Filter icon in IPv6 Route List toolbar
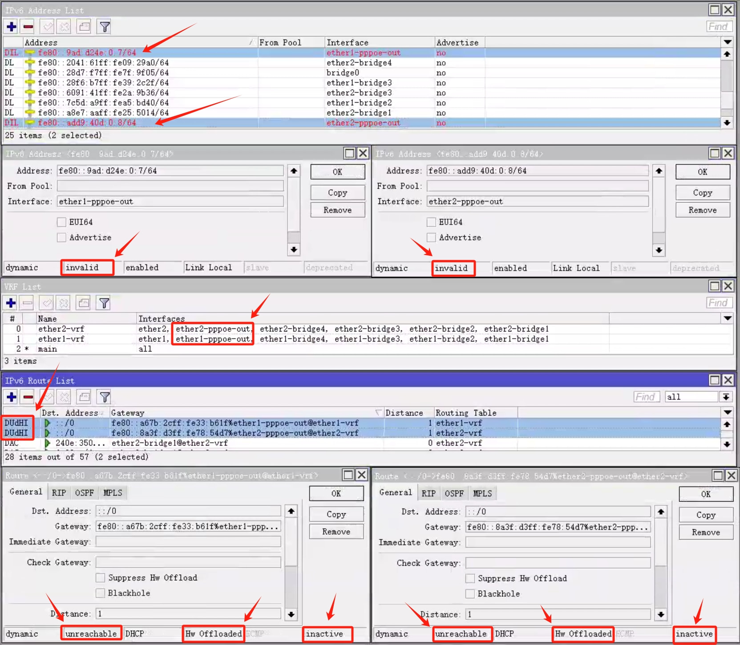This screenshot has width=740, height=645. (105, 397)
